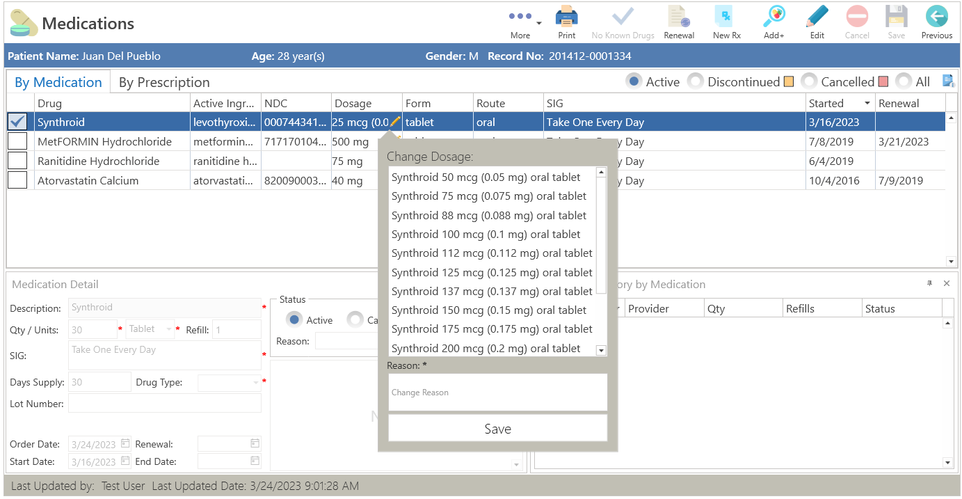Screen dimensions: 962x499
Task: Choose Synthroid 75 mcg (0.075 mg) oral tablet
Action: (489, 196)
